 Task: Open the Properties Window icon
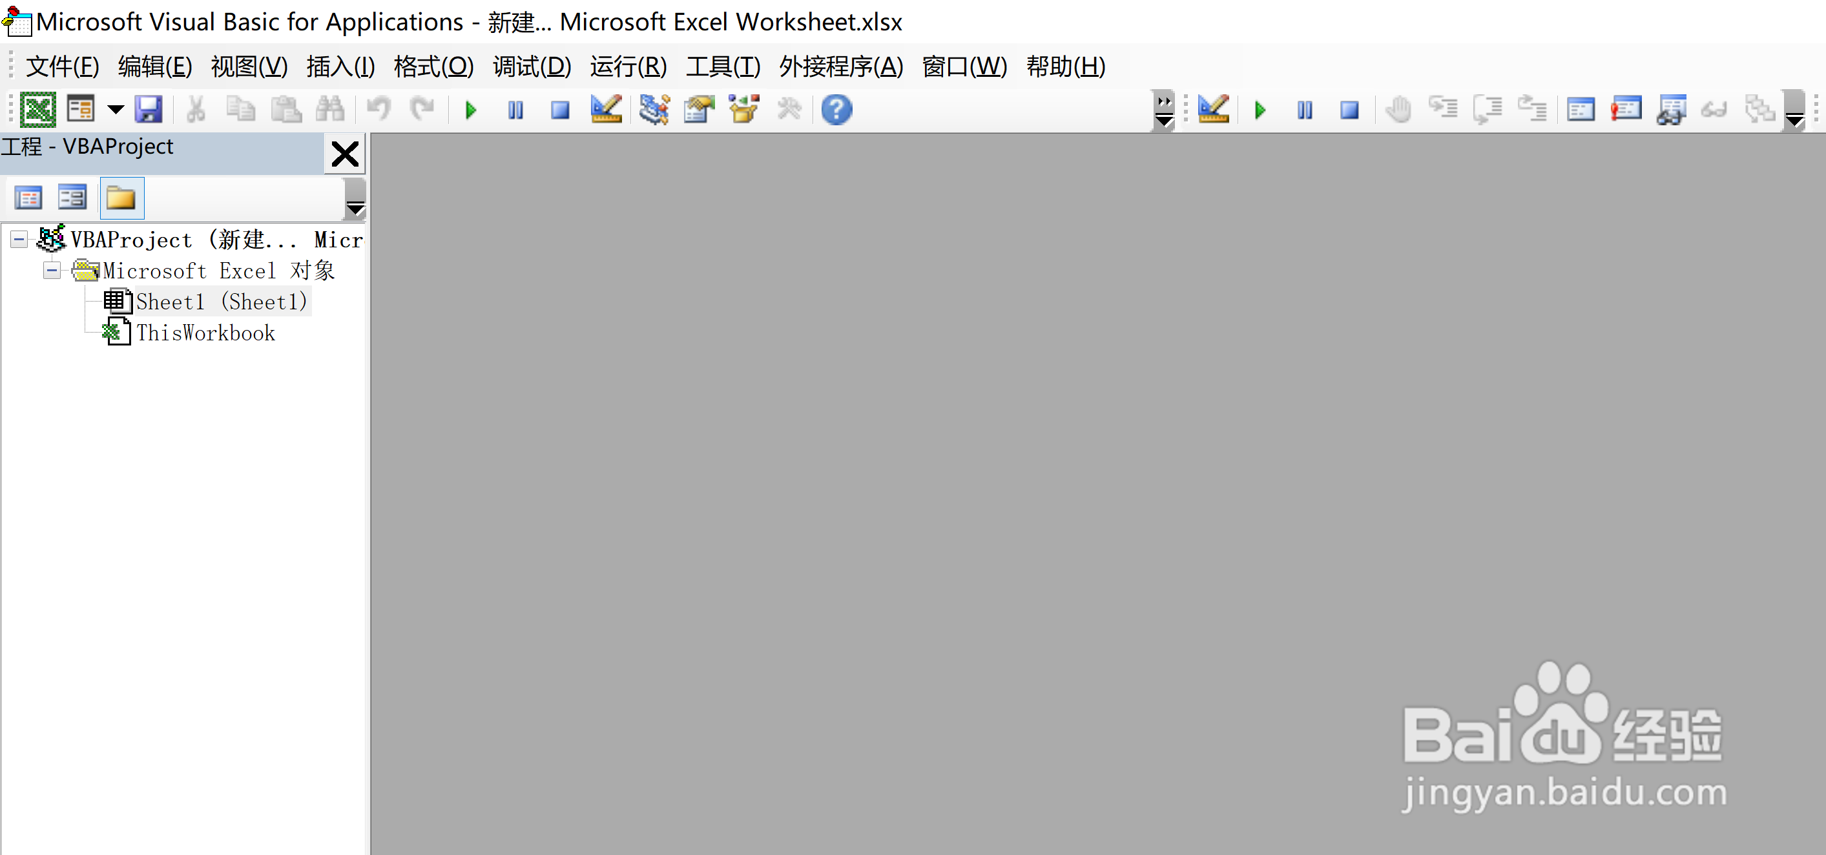click(699, 110)
